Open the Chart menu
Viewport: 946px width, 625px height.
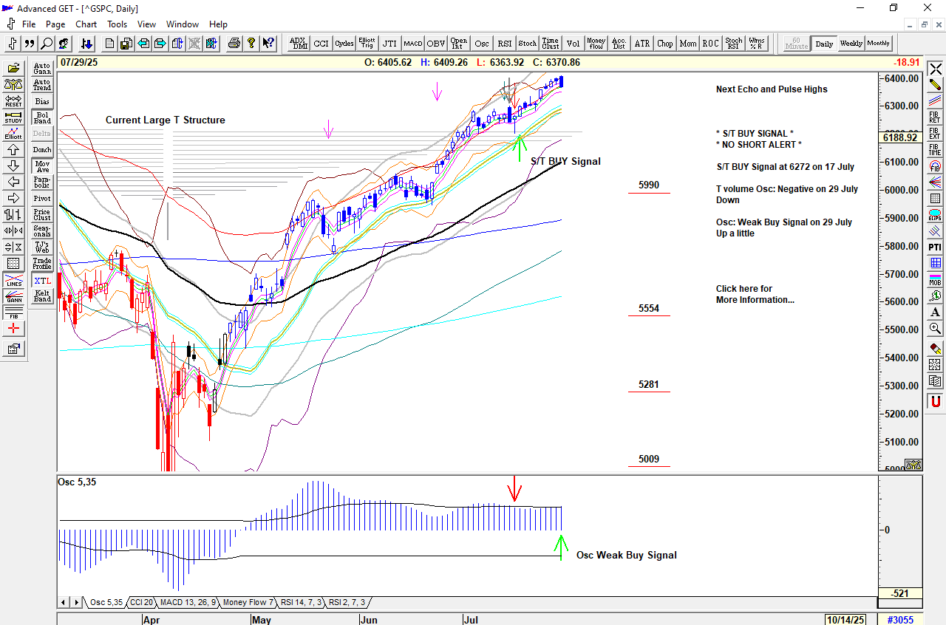click(x=86, y=24)
